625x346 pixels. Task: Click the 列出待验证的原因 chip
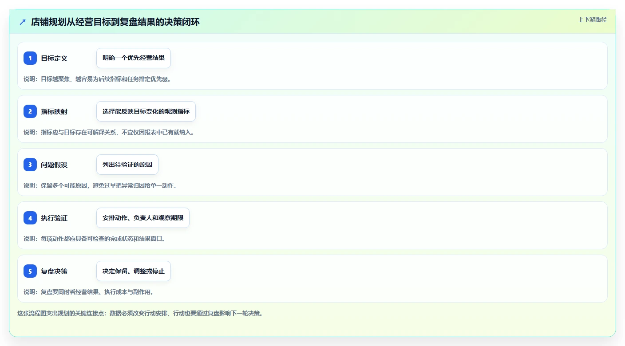[x=127, y=165]
